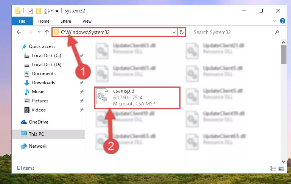Expand the ribbon with the chevron
The image size is (291, 184).
click(274, 21)
